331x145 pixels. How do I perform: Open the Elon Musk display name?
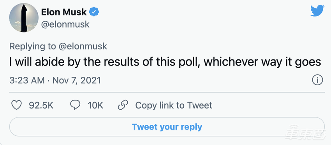point(64,12)
